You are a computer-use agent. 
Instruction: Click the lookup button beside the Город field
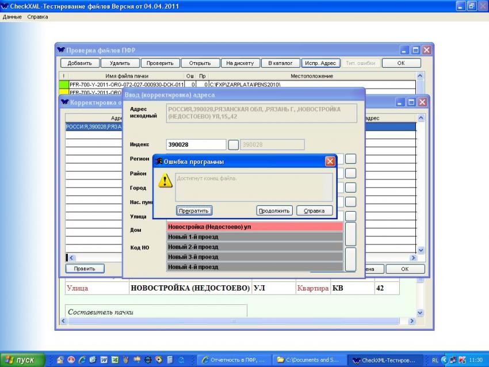point(350,188)
